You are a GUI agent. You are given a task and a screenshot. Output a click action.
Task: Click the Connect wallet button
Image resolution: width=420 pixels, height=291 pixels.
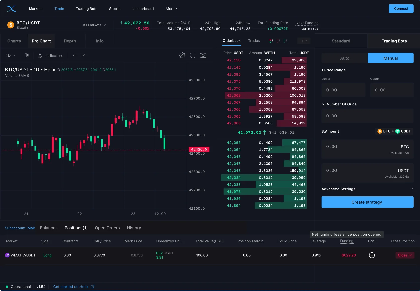401,9
